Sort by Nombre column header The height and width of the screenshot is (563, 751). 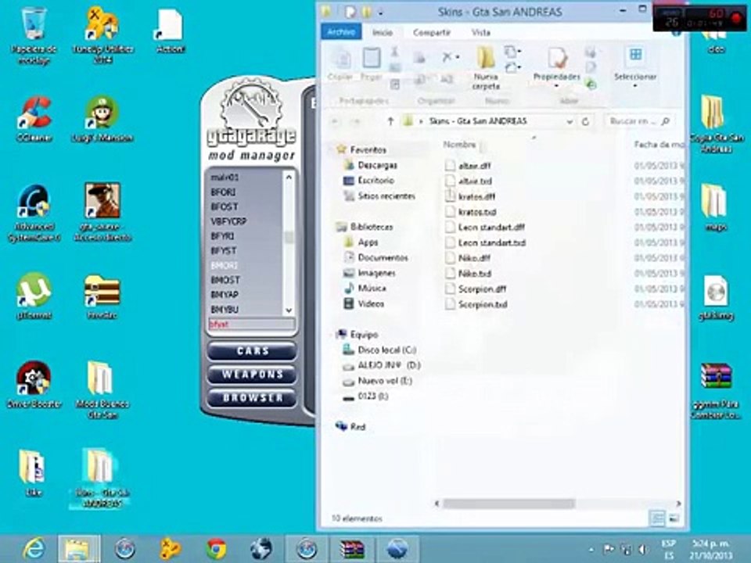pos(460,145)
